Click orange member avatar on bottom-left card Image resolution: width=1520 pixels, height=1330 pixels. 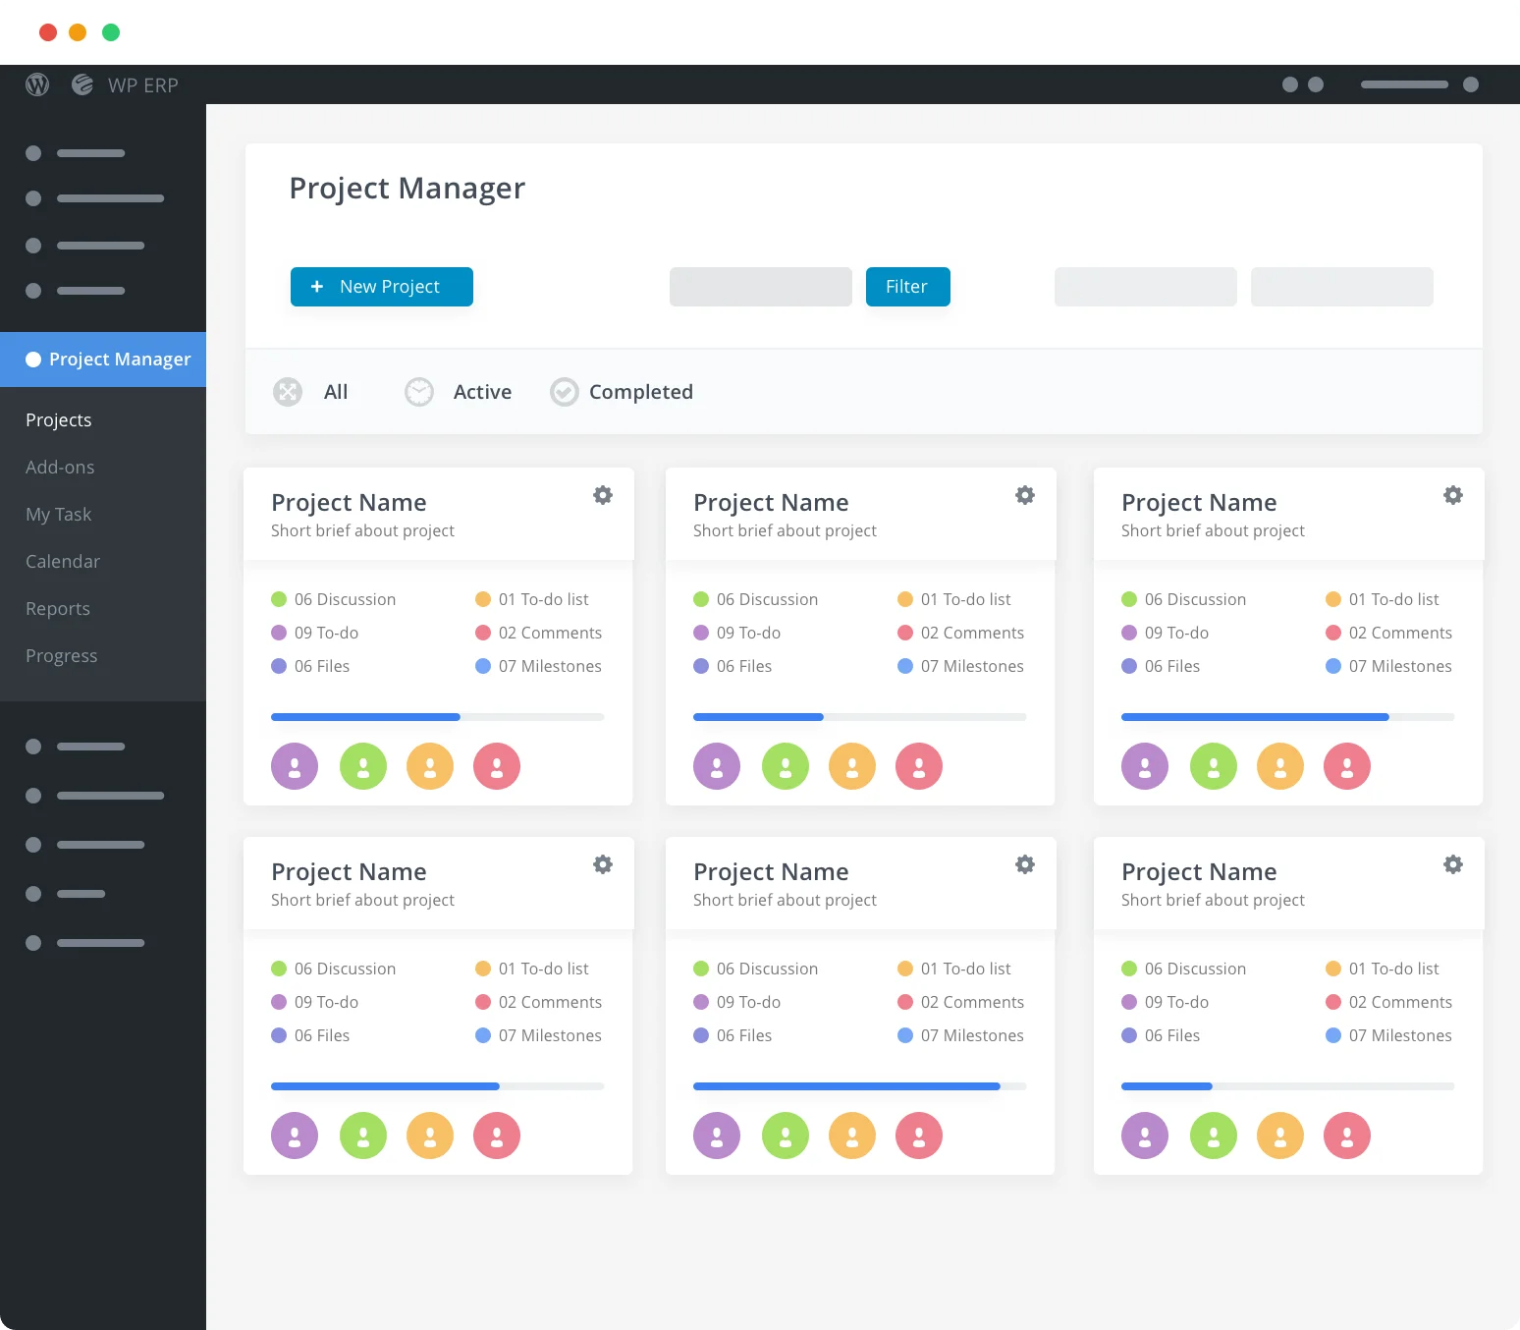pos(430,1136)
